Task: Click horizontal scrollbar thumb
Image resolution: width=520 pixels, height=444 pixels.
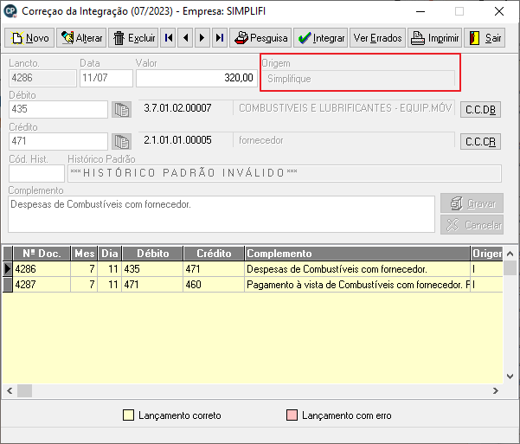Action: point(24,391)
